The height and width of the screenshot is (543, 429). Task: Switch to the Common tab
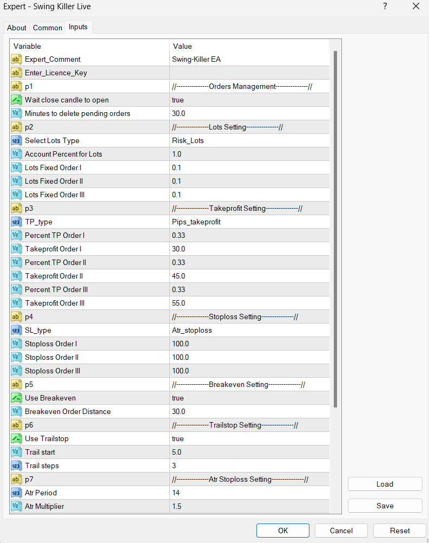tap(48, 28)
